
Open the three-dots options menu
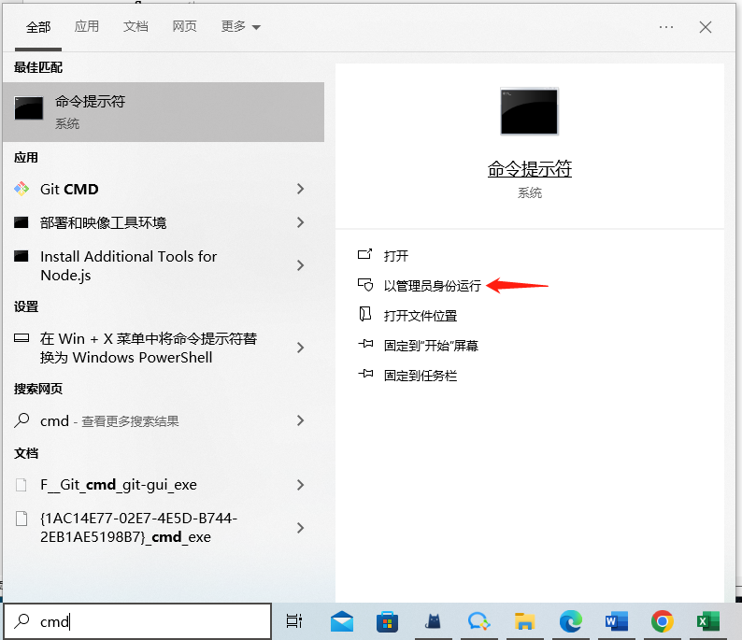click(666, 27)
